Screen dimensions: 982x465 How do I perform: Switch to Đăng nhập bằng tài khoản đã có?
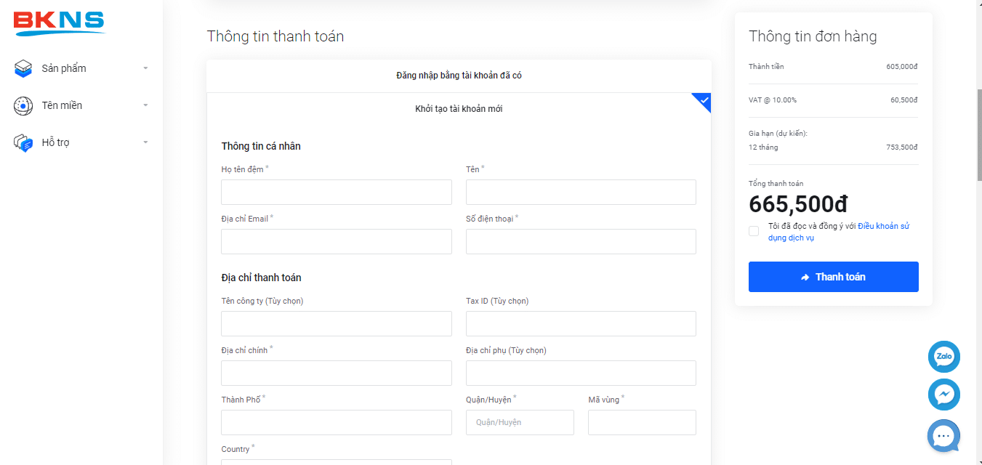[x=459, y=76]
